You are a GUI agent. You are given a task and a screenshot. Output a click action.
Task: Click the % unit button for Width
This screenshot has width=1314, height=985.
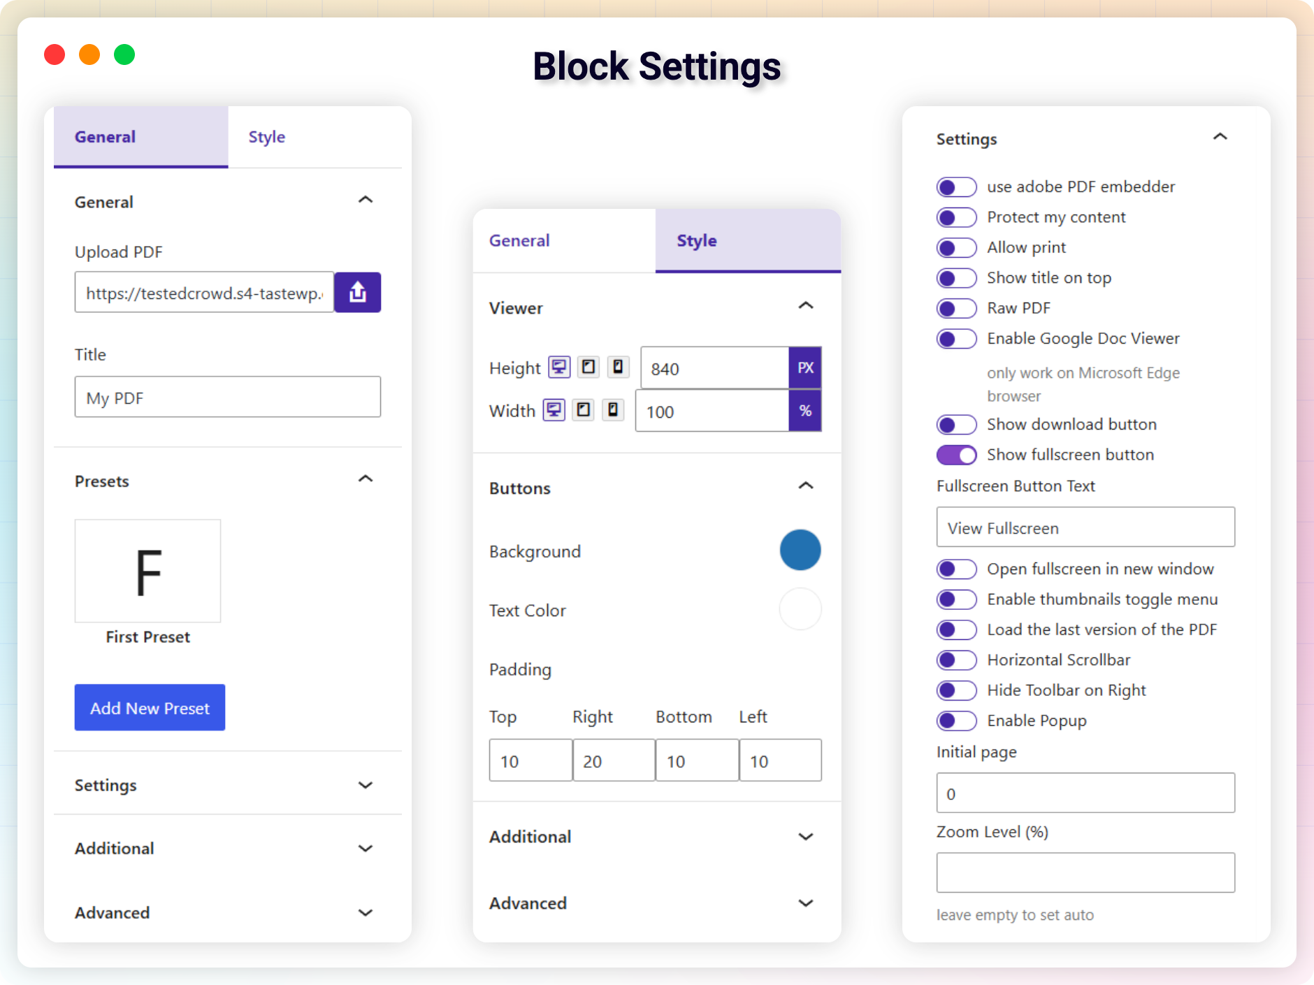(805, 411)
